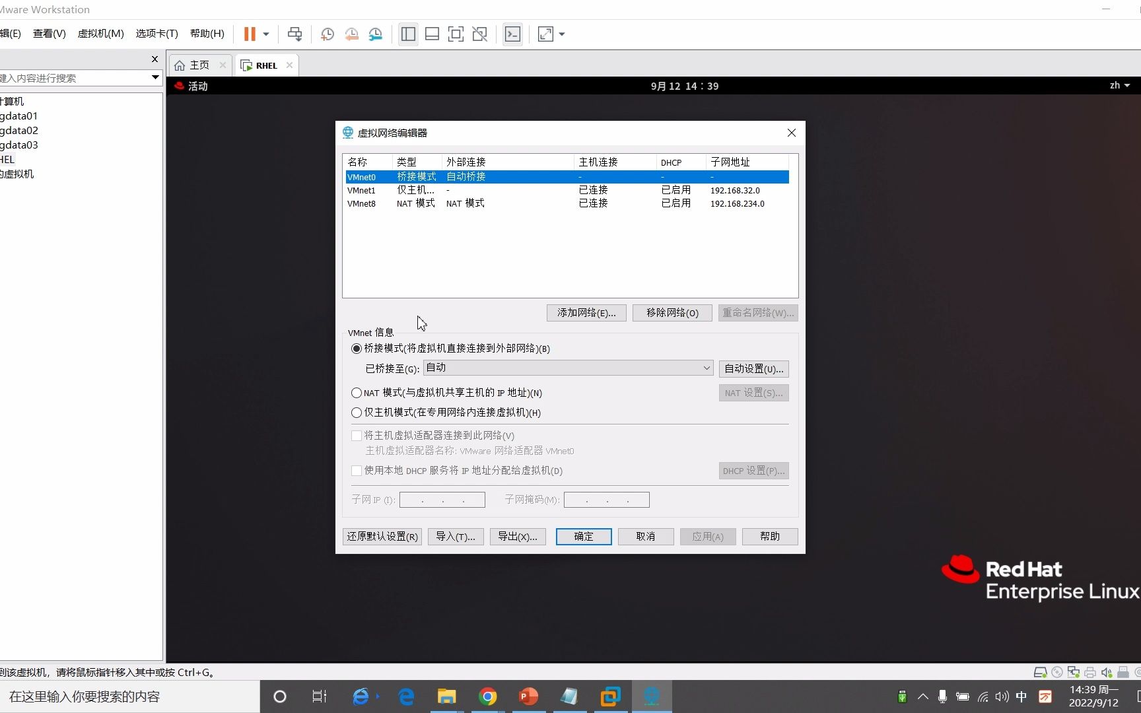Select the VMnet8 row in network list
This screenshot has width=1141, height=713.
point(567,203)
